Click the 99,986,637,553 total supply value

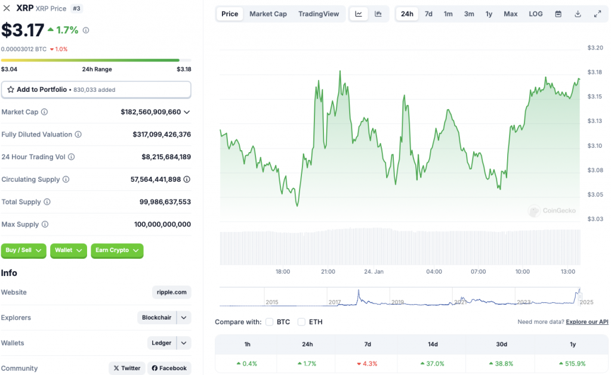coord(165,202)
